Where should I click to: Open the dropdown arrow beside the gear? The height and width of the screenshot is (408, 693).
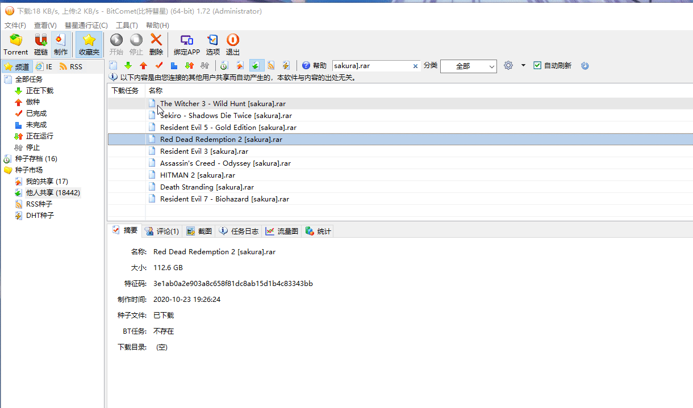click(523, 66)
